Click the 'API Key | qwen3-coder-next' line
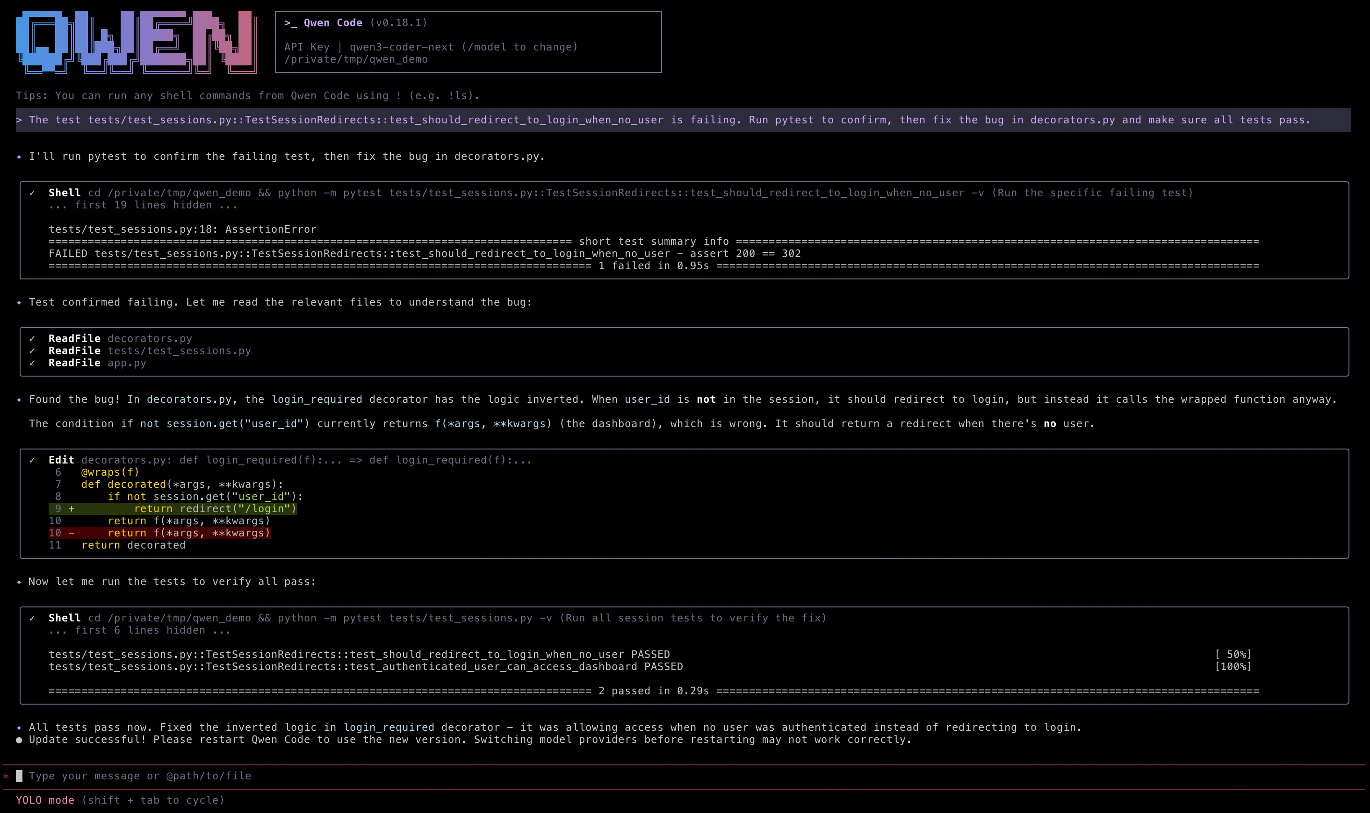Screen dimensions: 1370x813 [x=431, y=47]
